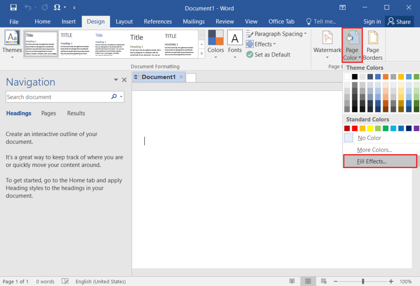
Task: Toggle Print Layout view in status bar
Action: click(x=308, y=281)
